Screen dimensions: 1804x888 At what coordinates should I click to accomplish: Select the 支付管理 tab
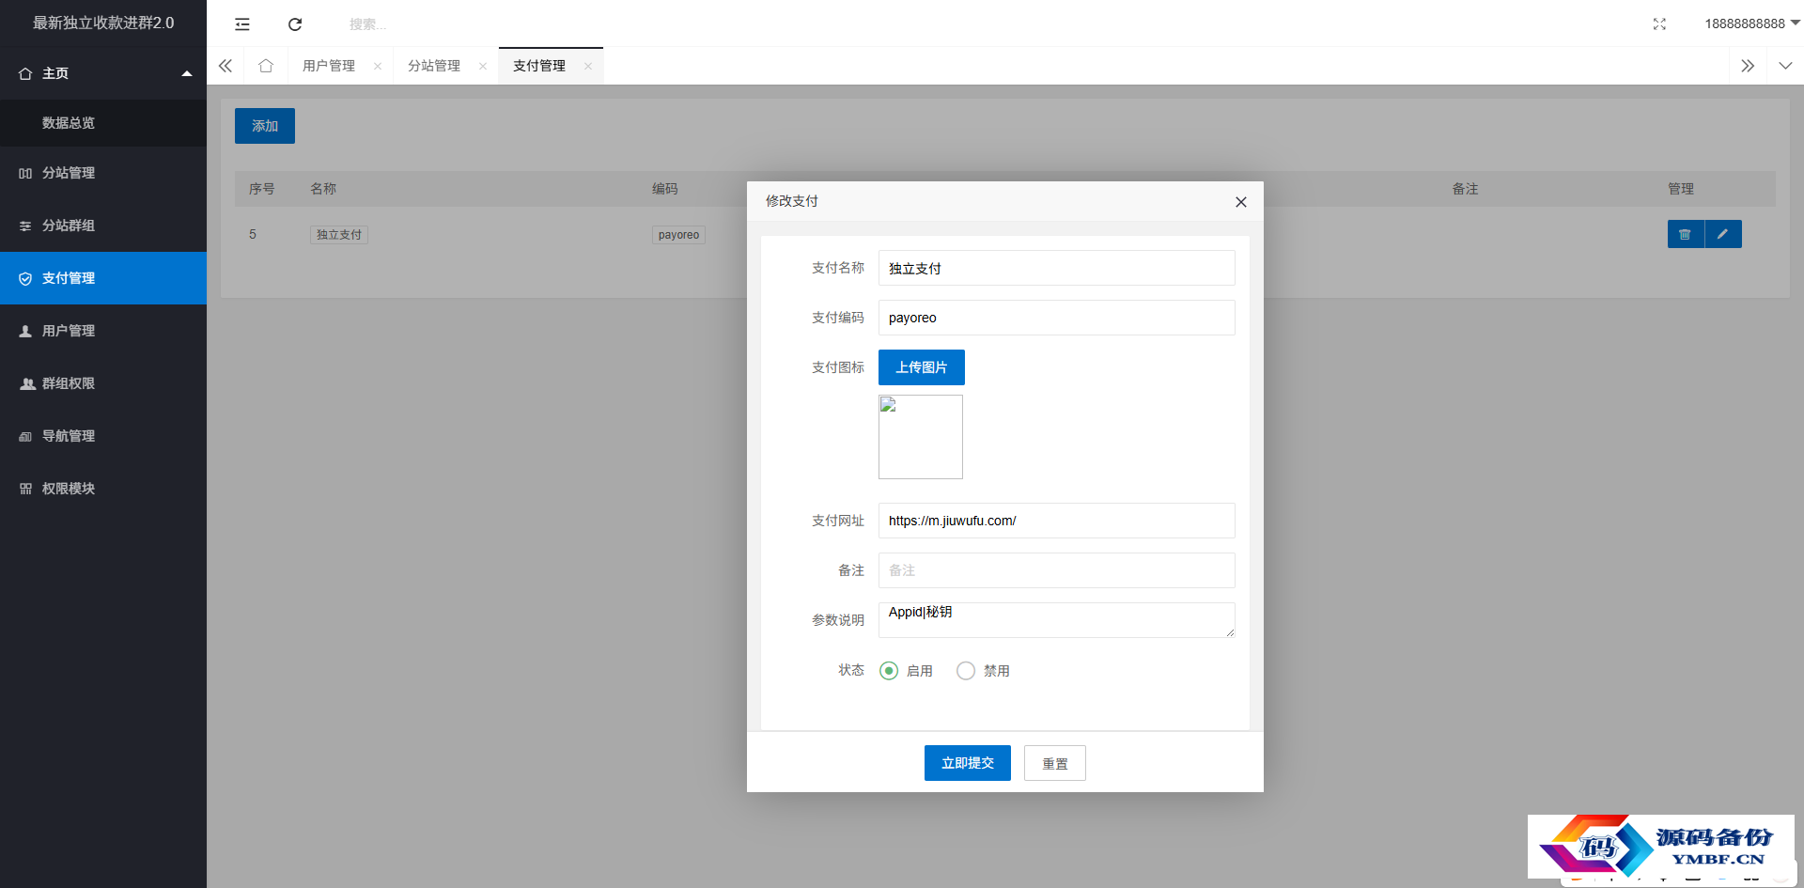coord(539,66)
